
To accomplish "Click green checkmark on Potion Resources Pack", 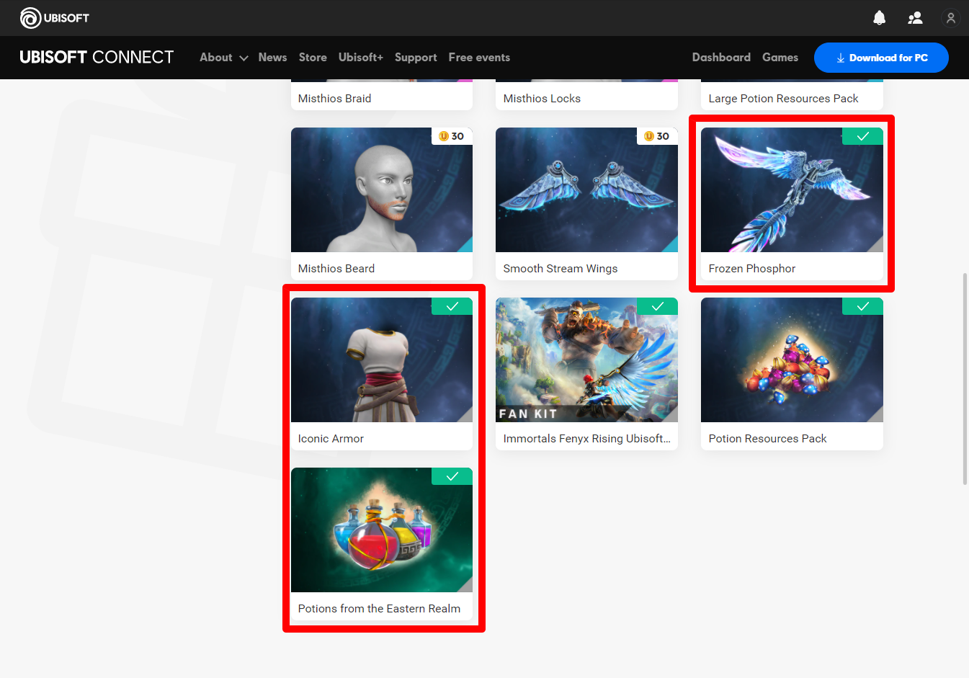I will click(862, 306).
